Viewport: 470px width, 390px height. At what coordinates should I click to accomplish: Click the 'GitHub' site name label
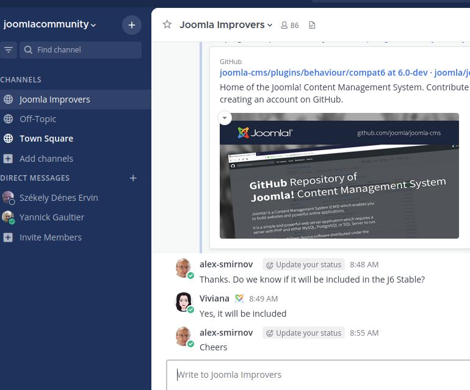tap(231, 62)
